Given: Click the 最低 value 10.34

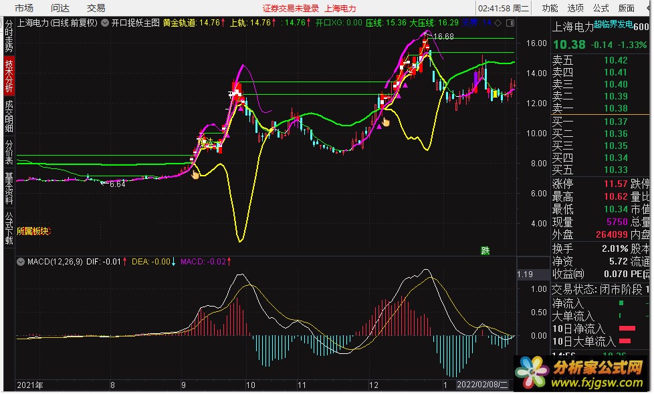Looking at the screenshot, I should (x=616, y=209).
